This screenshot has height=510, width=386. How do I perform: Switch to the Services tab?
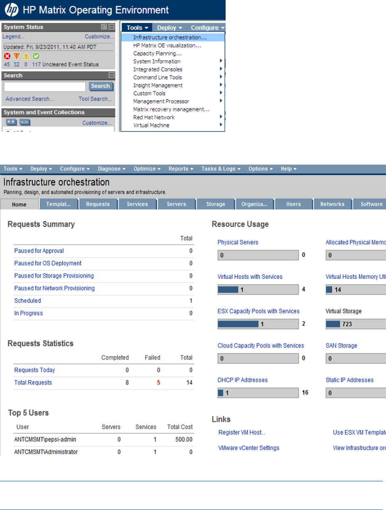pos(137,204)
